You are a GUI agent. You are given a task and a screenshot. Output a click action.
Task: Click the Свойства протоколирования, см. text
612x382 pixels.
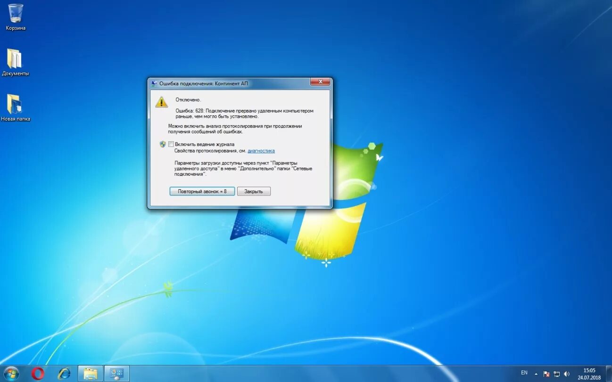click(210, 151)
